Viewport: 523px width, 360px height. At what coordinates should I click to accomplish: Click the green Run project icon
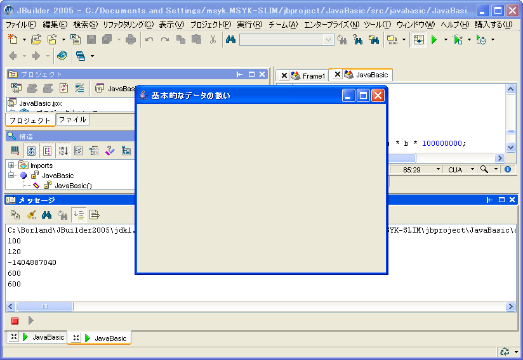pos(434,39)
